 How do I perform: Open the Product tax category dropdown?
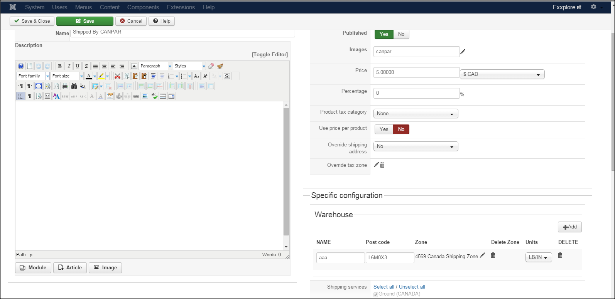tap(416, 114)
